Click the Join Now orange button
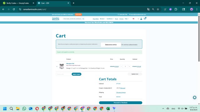 (x=78, y=14)
